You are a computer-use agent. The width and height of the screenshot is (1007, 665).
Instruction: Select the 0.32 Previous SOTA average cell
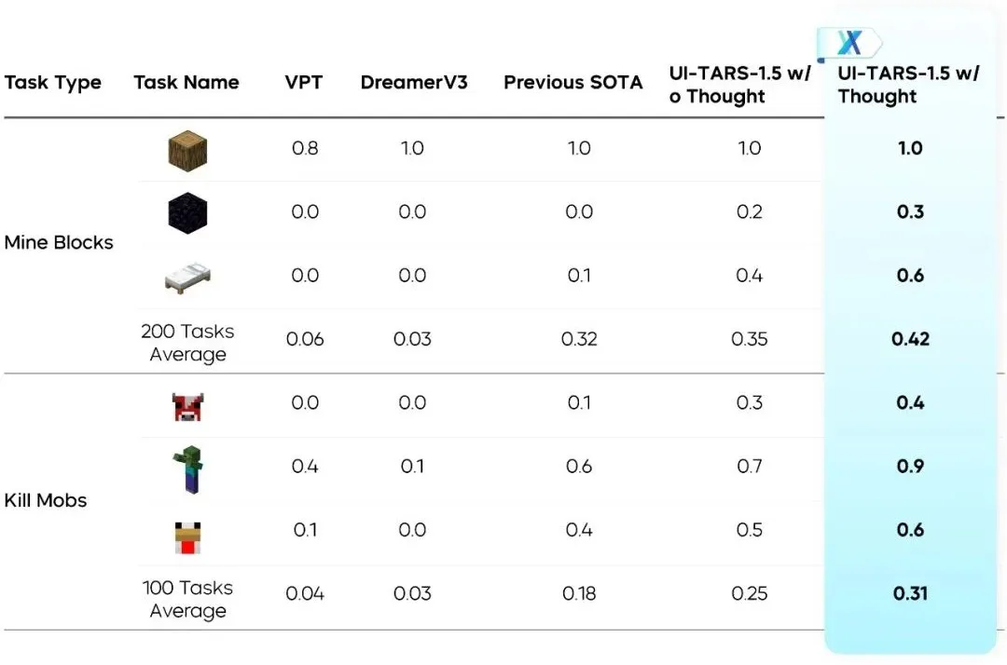(x=579, y=339)
